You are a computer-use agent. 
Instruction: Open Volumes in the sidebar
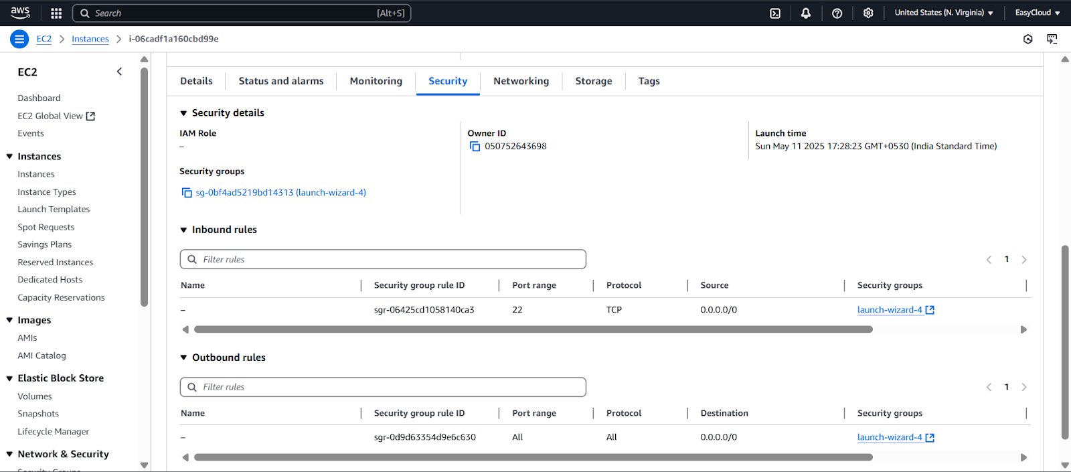[35, 397]
